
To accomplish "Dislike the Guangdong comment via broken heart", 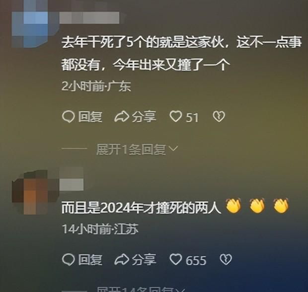I will click(219, 117).
